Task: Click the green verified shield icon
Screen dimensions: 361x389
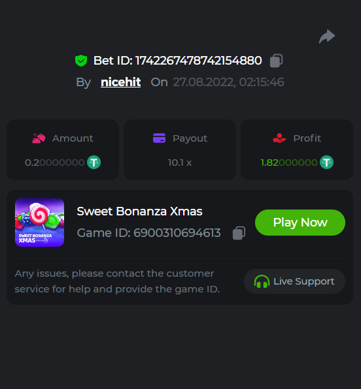Action: coord(81,61)
